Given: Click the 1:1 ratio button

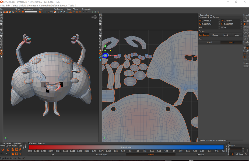Looking at the screenshot, I should coord(232,154).
